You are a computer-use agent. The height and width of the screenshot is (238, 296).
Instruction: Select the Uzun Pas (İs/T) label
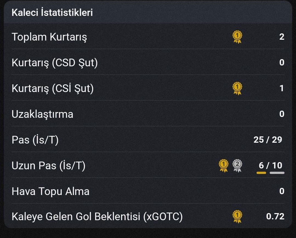[x=49, y=166]
